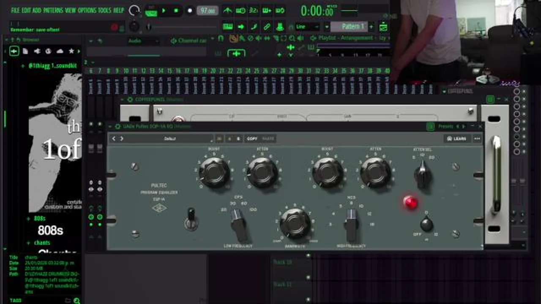Open the TOOLS menu
Viewport: 541px width, 304px height.
point(104,10)
